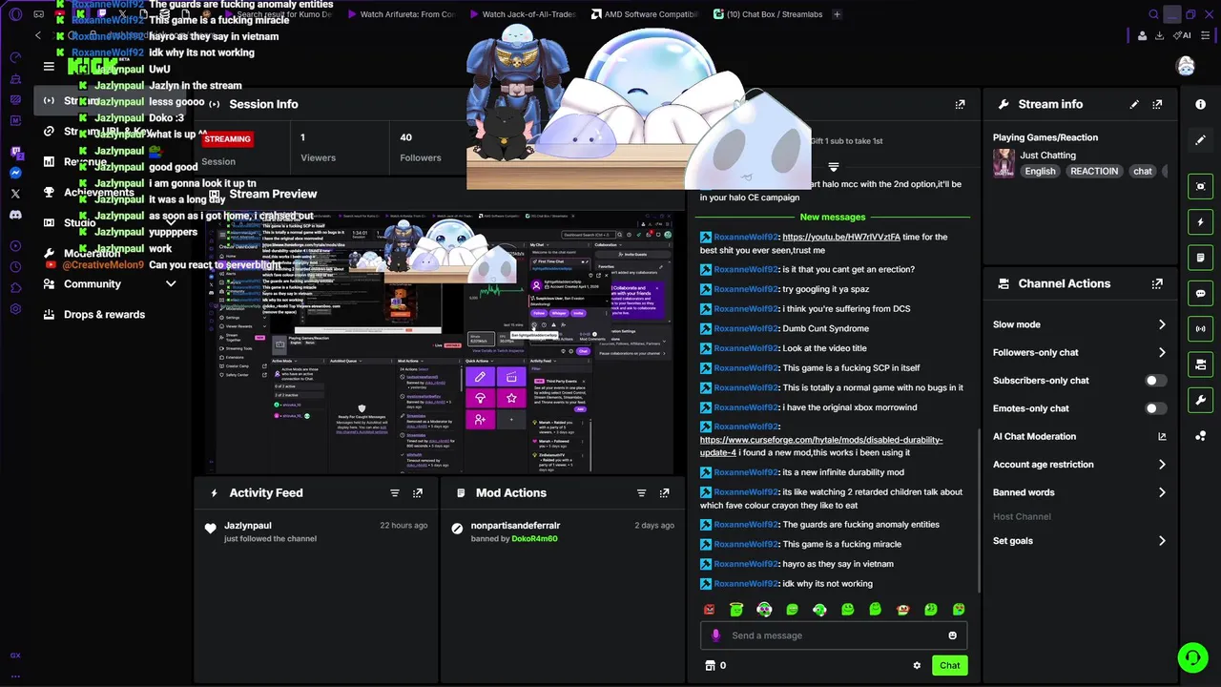Open X (Twitter) in the Opera sidebar
The image size is (1221, 687).
coord(15,194)
